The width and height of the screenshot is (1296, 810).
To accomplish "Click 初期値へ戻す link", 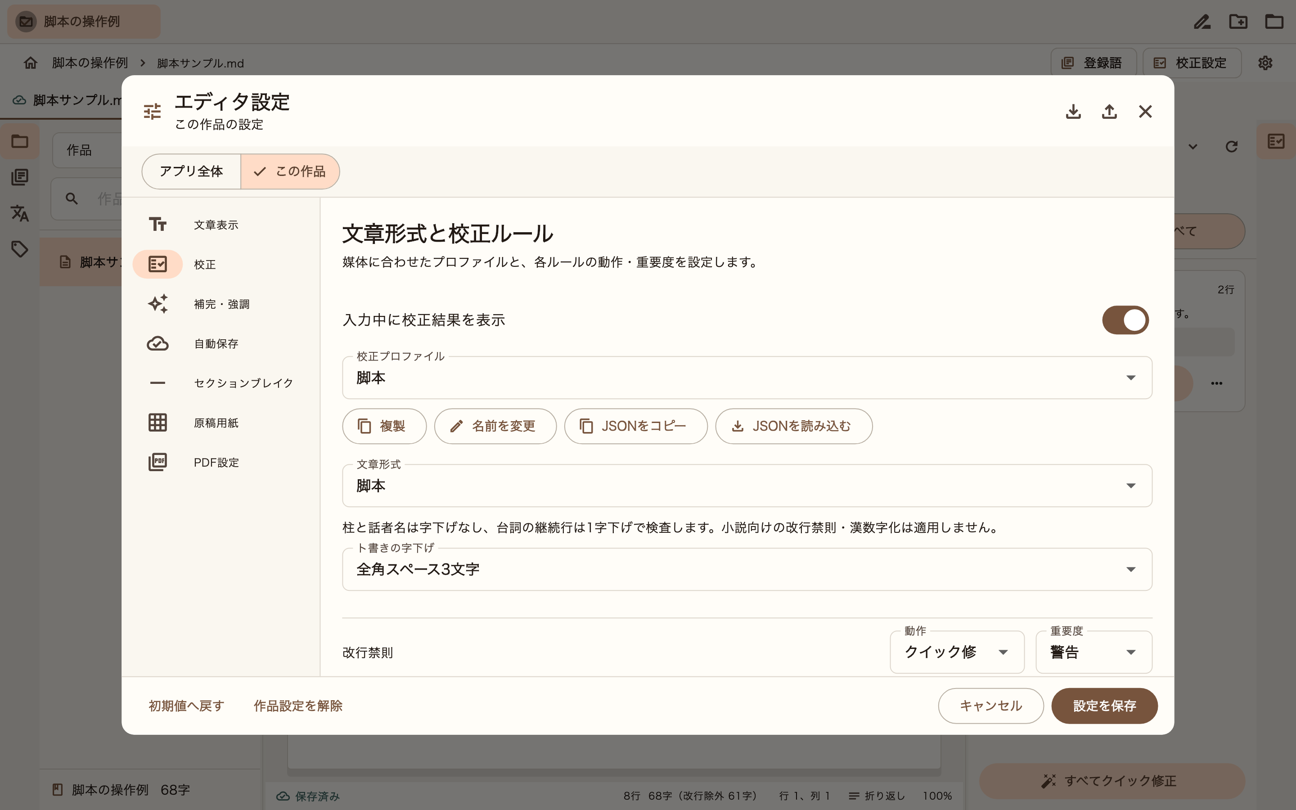I will [186, 706].
